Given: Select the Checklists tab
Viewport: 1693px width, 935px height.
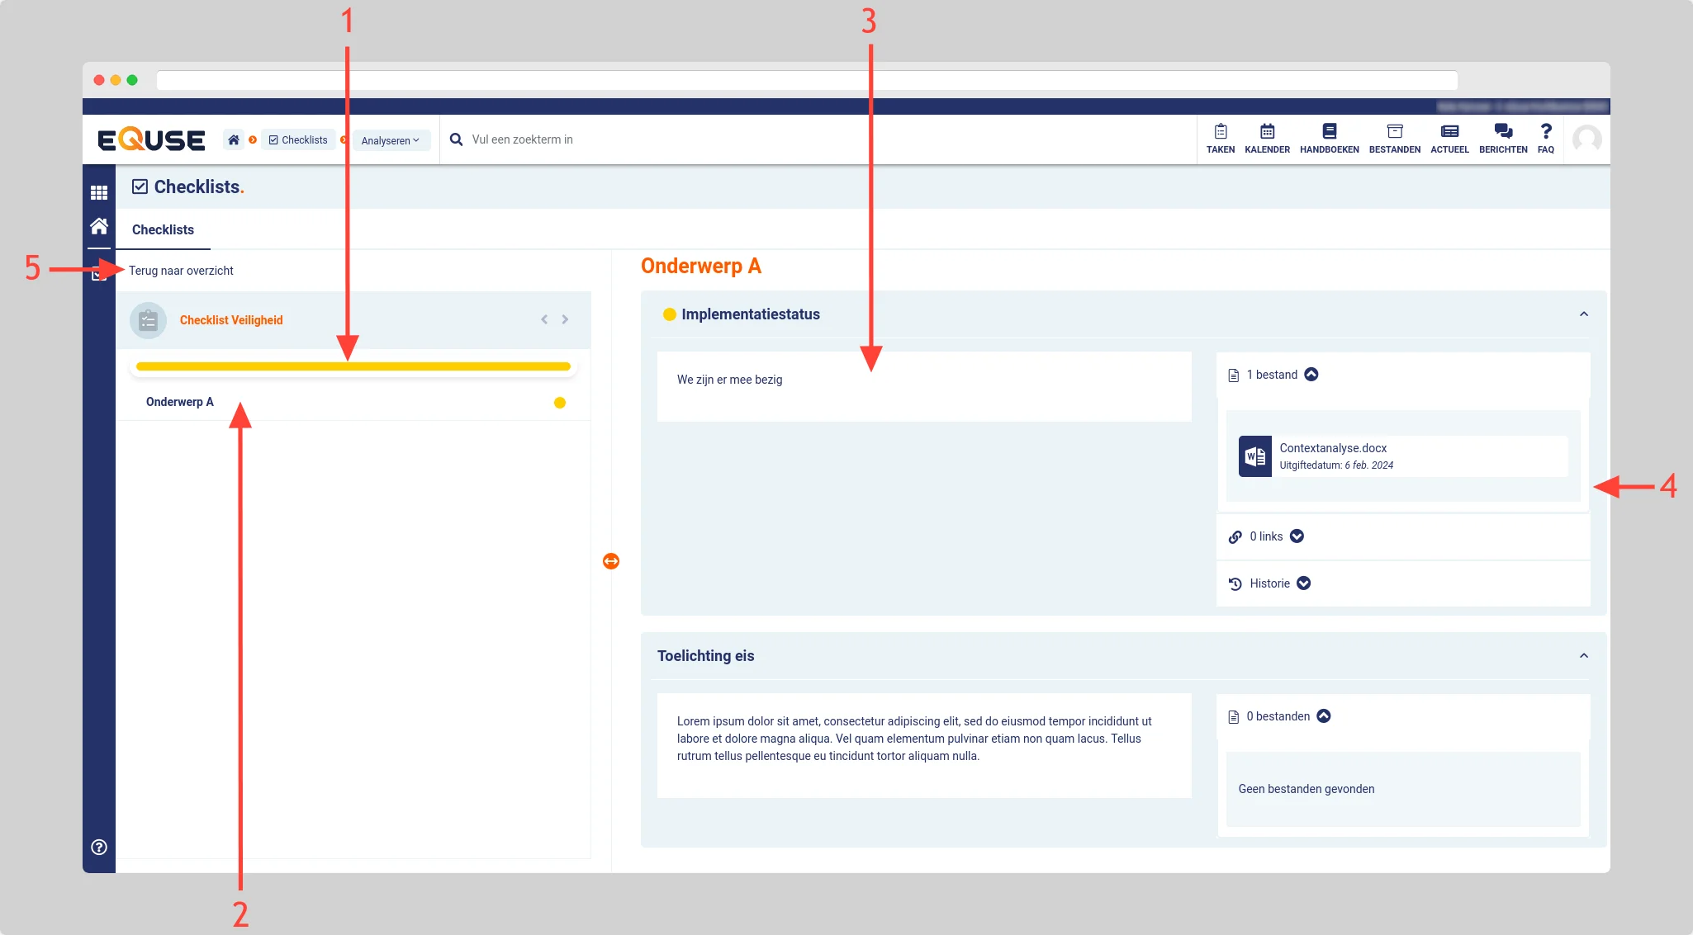Looking at the screenshot, I should (x=163, y=229).
